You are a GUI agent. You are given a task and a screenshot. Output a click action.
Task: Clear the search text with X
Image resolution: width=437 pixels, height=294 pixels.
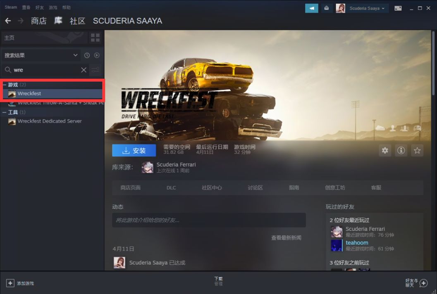coord(84,70)
